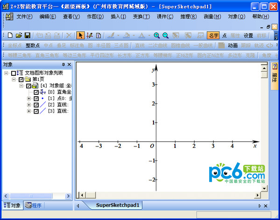
Task: Click the blue line icon for [2] 直线
Action: click(x=42, y=105)
